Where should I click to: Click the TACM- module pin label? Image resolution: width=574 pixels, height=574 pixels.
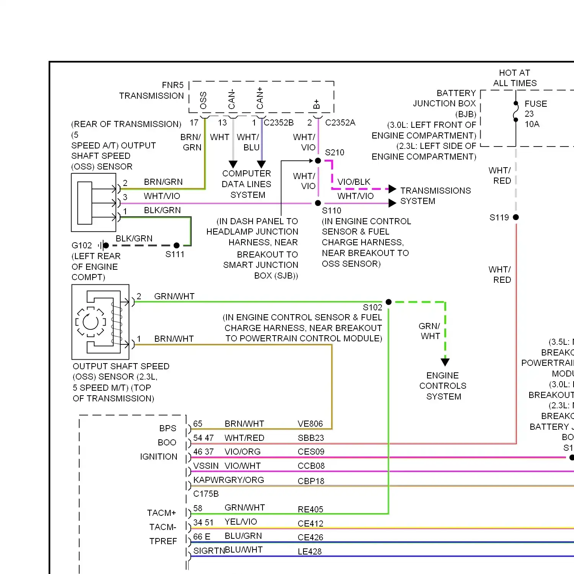pyautogui.click(x=163, y=527)
